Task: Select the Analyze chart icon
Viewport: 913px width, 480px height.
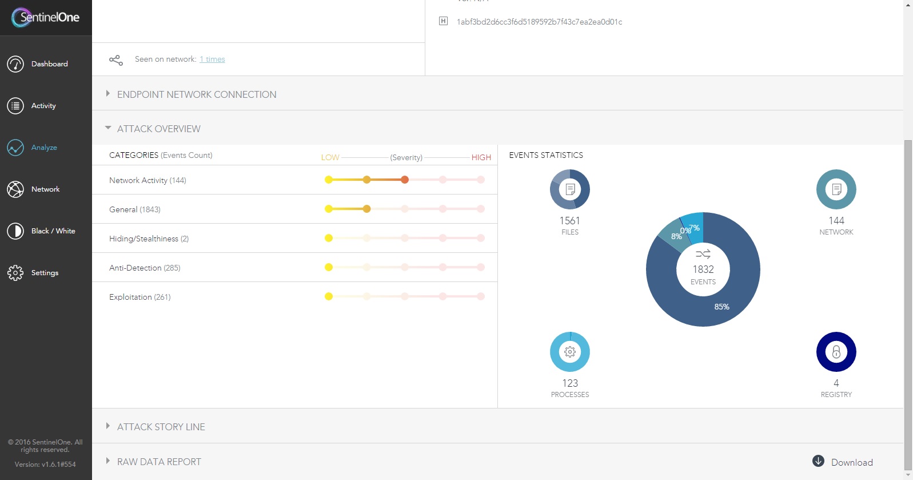Action: (x=15, y=148)
